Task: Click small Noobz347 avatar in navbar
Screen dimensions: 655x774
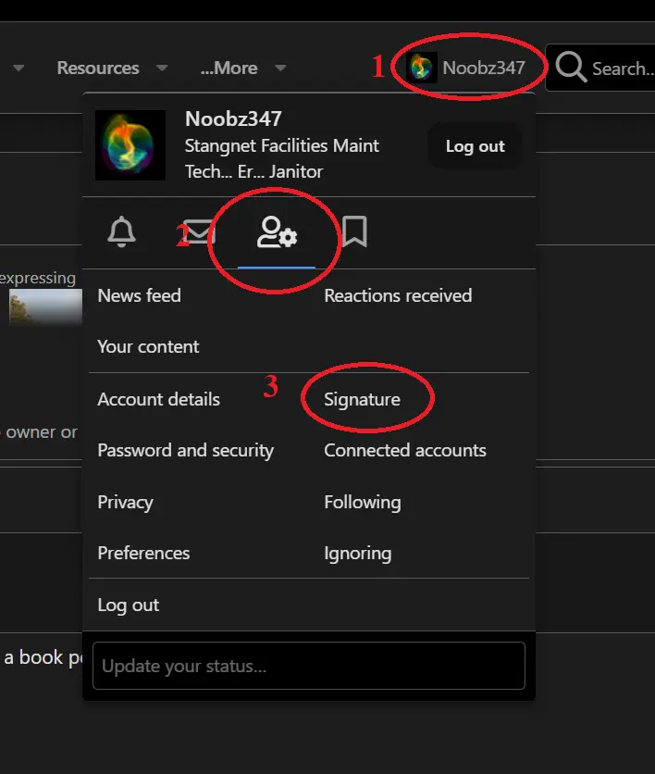Action: coord(421,68)
